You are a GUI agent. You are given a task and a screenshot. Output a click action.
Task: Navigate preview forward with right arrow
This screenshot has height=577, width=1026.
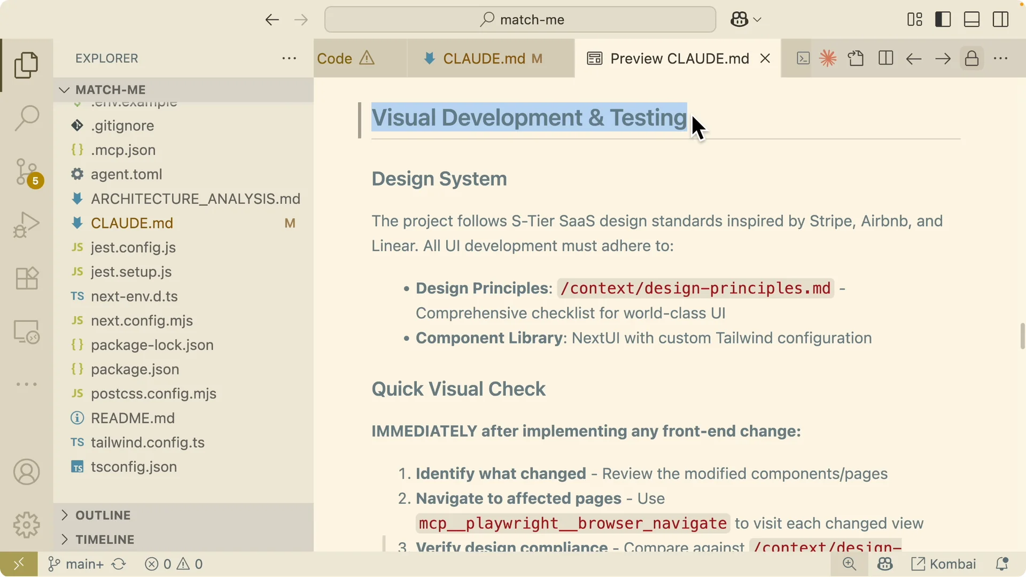click(x=943, y=58)
